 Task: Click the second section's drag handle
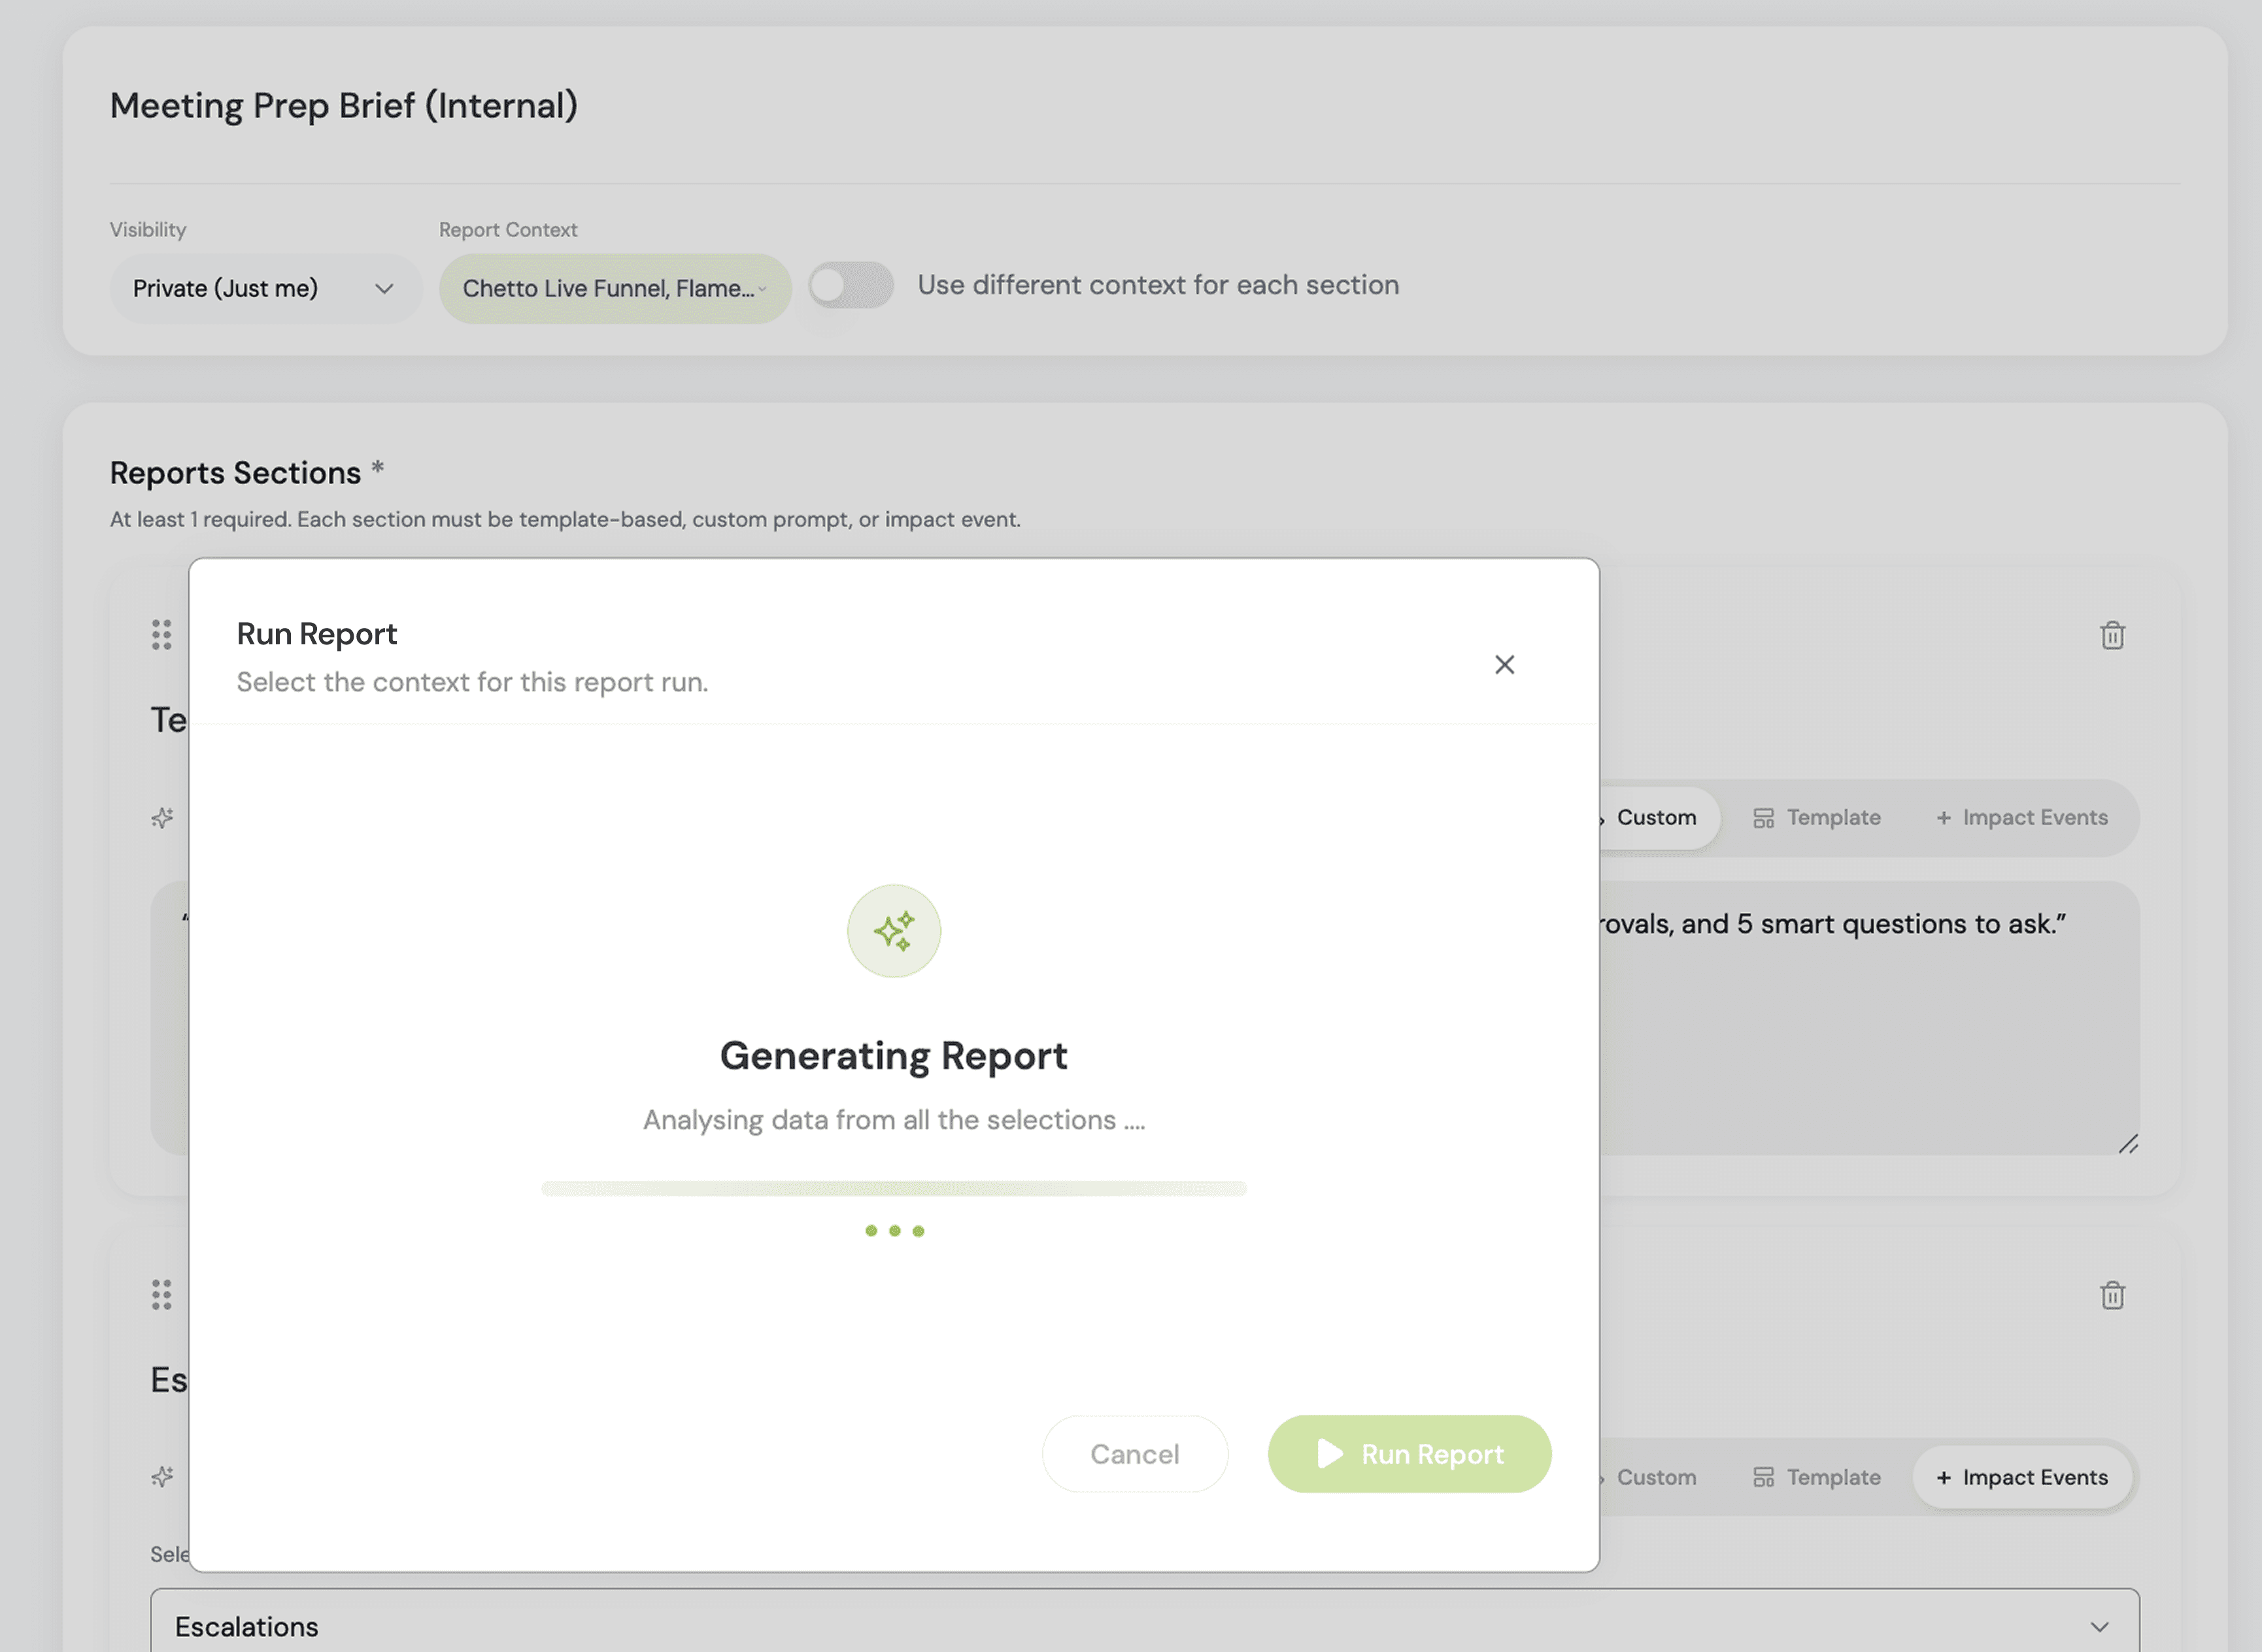pyautogui.click(x=161, y=1294)
